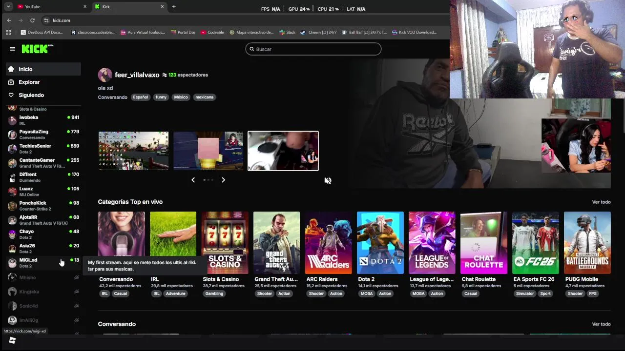This screenshot has width=625, height=351.
Task: Open TechiesSenior channel in sidebar
Action: click(43, 149)
